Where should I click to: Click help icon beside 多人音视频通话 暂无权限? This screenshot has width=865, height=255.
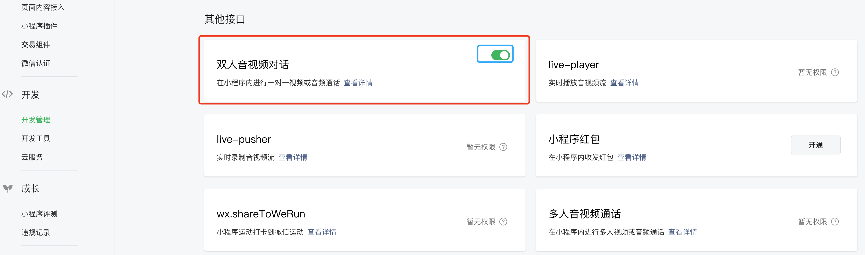(835, 221)
